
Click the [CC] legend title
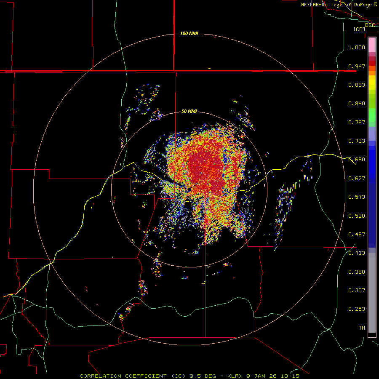[x=359, y=29]
